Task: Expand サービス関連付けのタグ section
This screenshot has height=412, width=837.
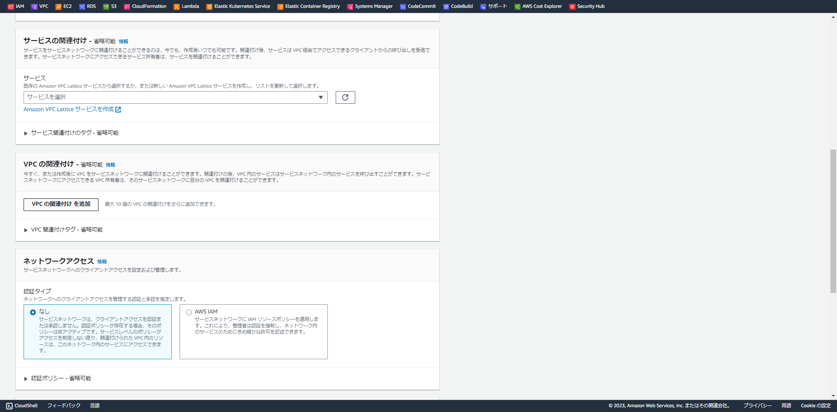Action: 71,133
